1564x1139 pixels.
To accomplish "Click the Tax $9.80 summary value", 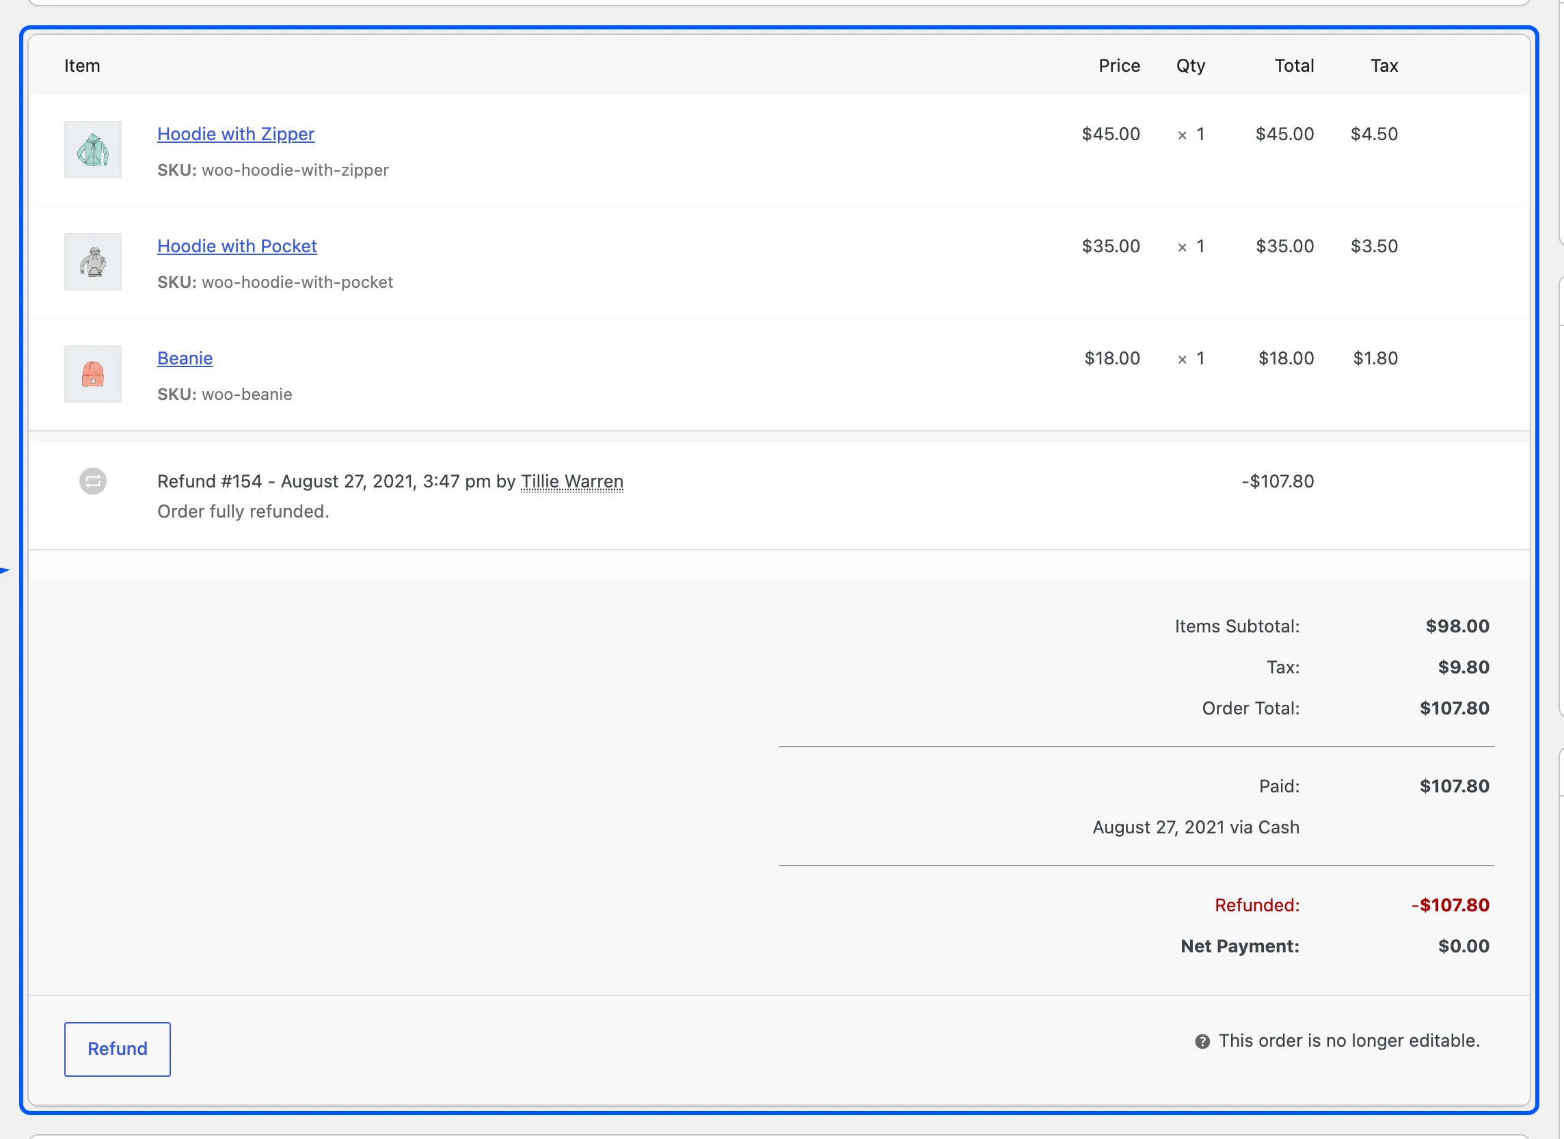I will coord(1464,667).
